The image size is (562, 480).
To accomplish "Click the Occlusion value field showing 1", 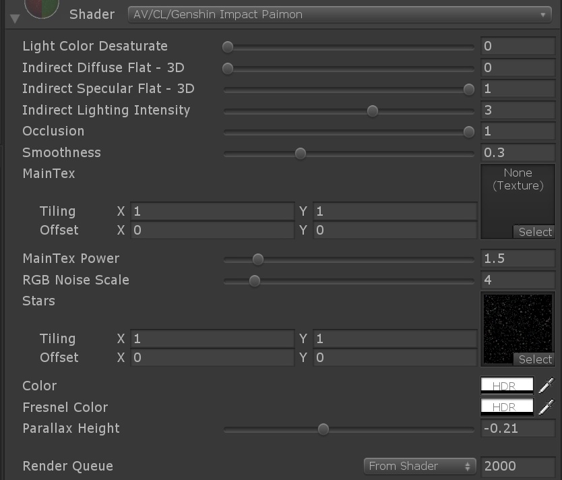I will tap(518, 131).
